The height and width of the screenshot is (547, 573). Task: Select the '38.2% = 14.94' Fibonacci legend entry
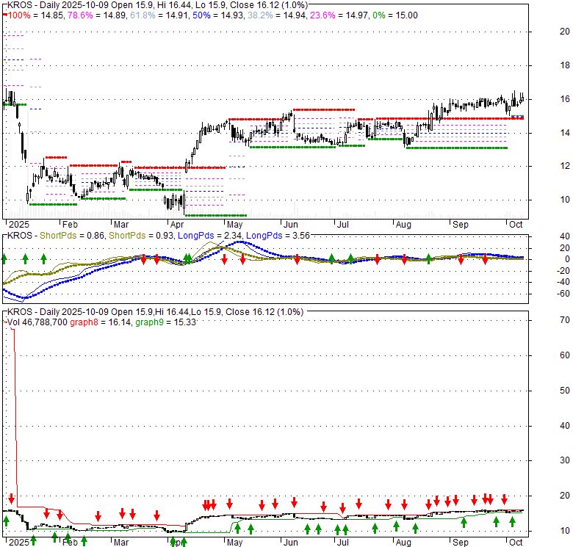point(277,15)
